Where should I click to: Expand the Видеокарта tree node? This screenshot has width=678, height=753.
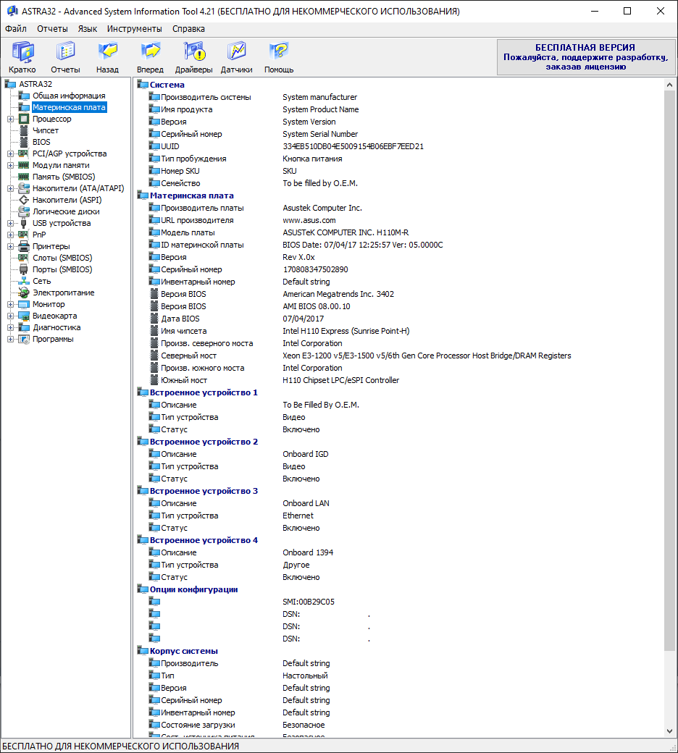click(x=11, y=316)
